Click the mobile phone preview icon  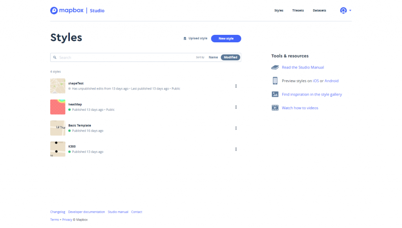(x=275, y=81)
